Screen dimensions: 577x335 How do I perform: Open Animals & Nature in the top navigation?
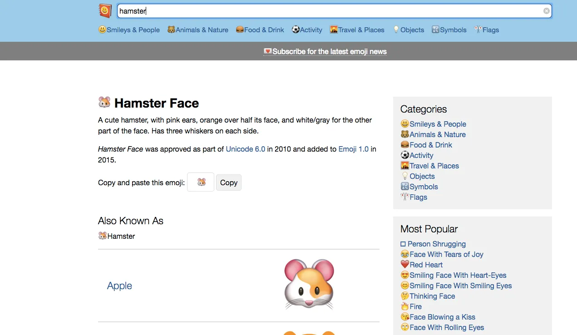point(197,30)
